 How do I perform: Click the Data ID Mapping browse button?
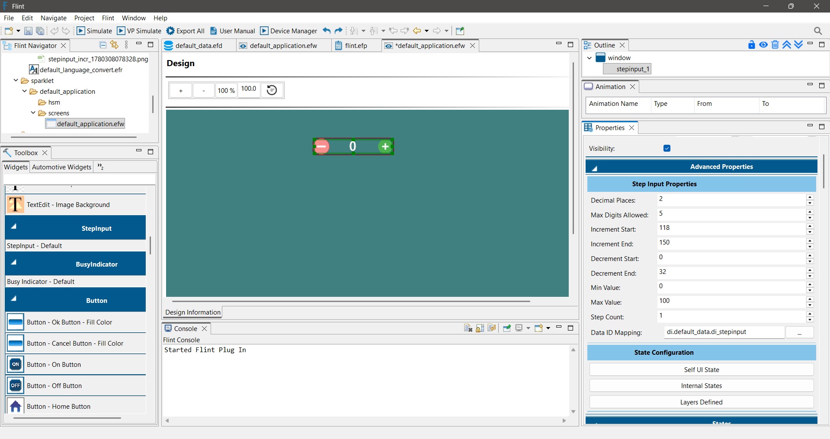click(799, 332)
